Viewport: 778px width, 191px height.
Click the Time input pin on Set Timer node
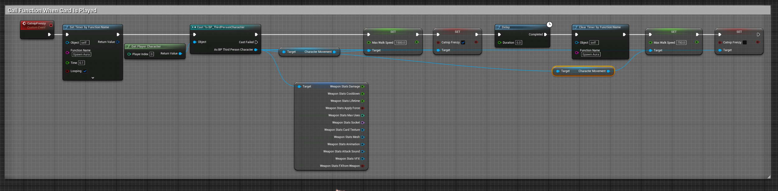click(67, 63)
